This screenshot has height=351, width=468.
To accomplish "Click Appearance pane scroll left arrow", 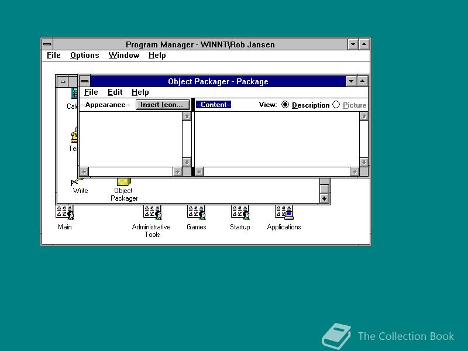I will pyautogui.click(x=84, y=171).
